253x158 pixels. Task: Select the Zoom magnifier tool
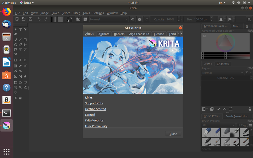(x=16, y=98)
